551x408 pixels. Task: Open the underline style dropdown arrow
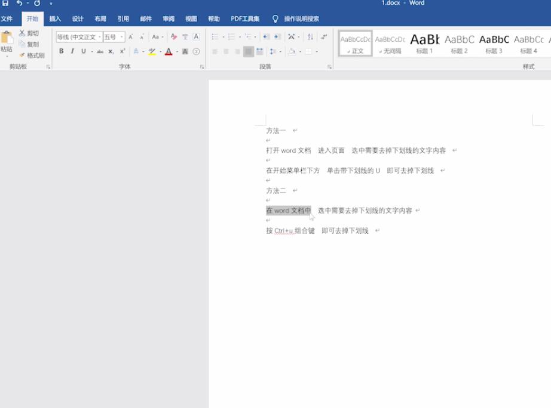tap(92, 51)
